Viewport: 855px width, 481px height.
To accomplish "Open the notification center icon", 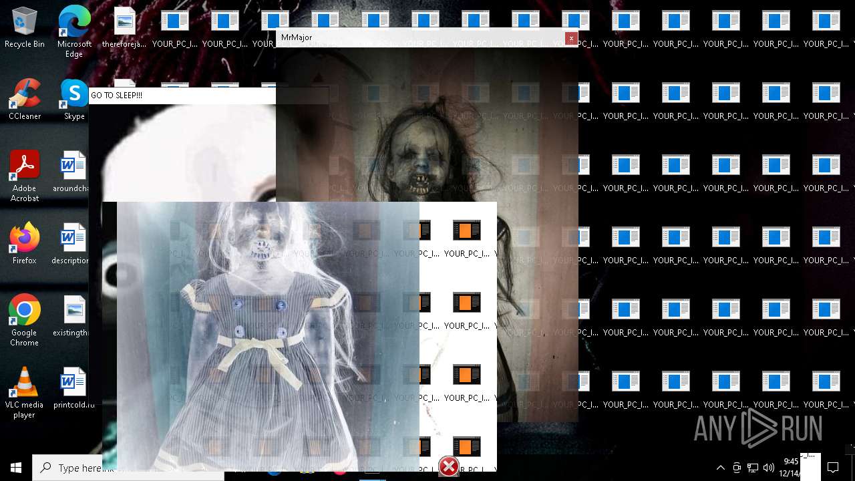I will pos(833,468).
